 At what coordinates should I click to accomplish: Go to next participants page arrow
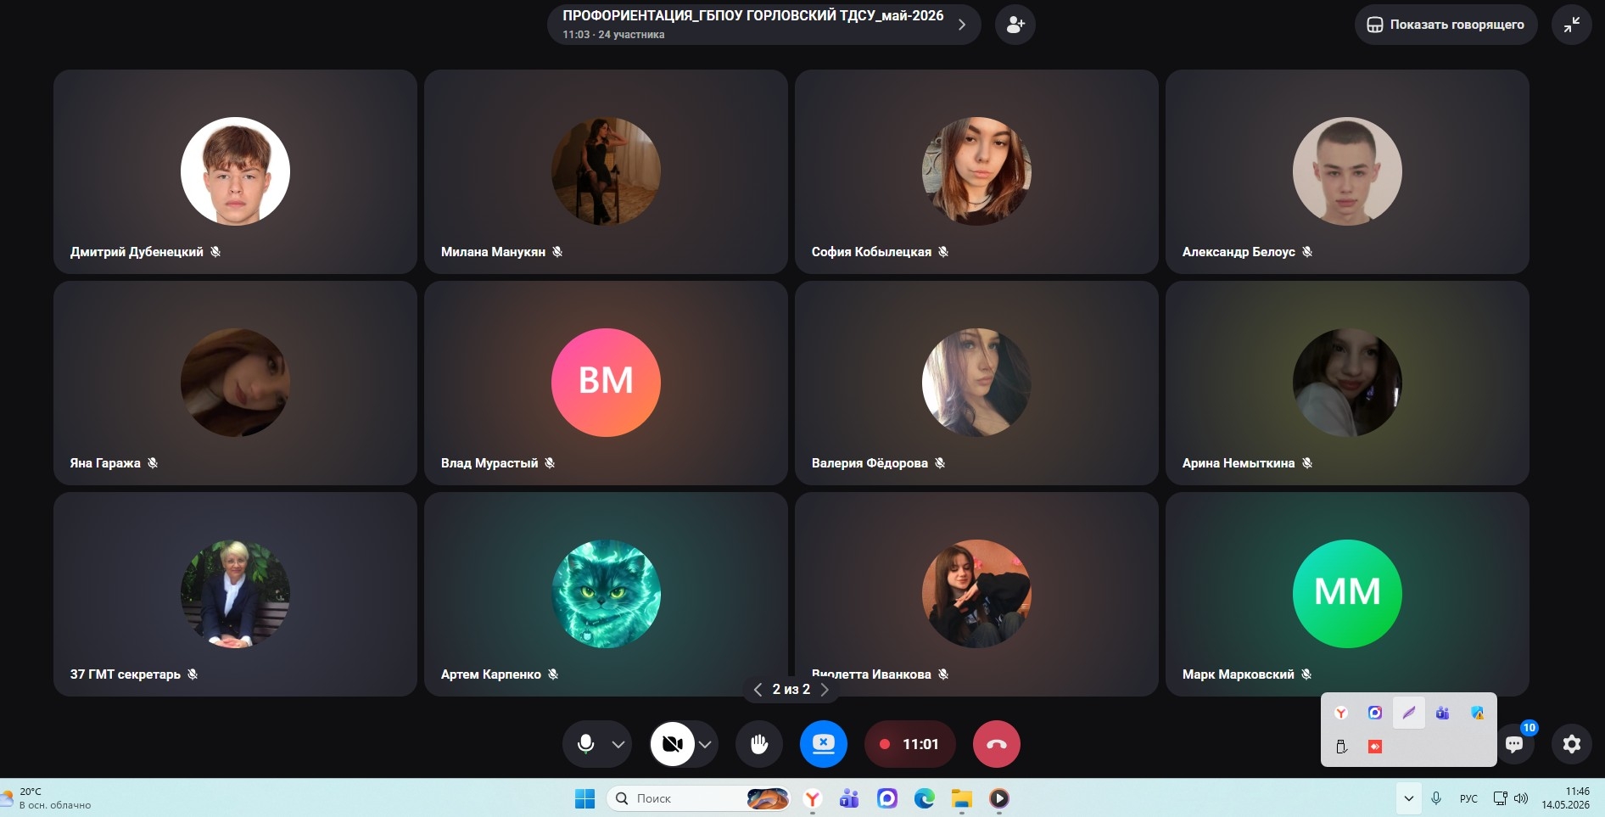click(825, 690)
